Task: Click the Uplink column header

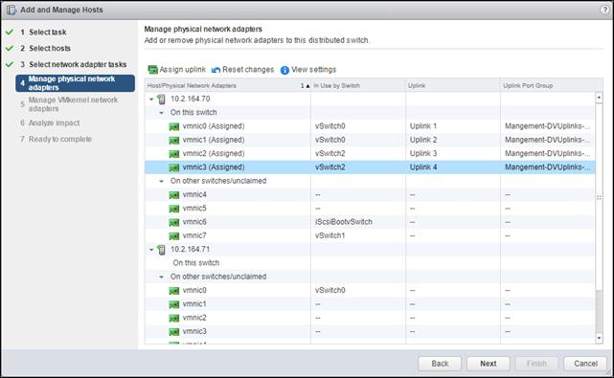Action: [x=453, y=86]
